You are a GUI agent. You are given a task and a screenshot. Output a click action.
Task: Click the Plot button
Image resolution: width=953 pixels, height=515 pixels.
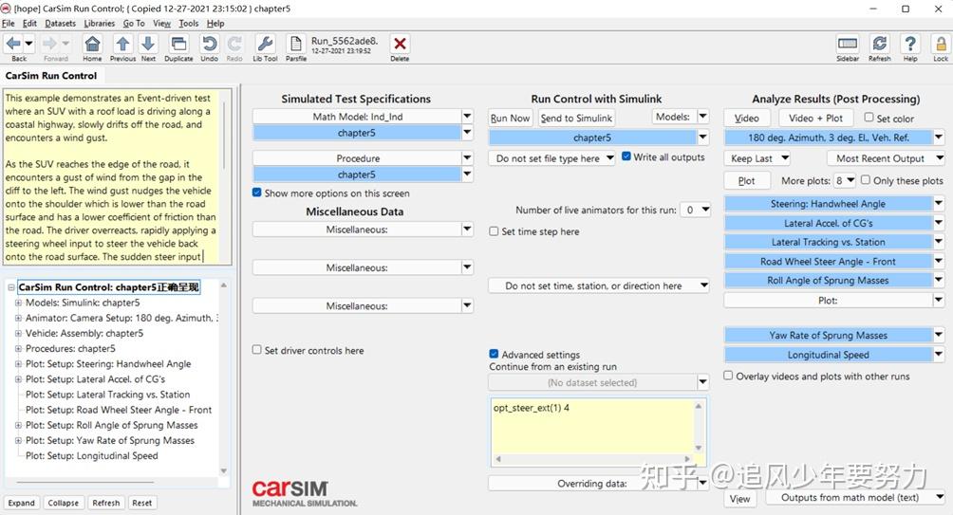747,181
